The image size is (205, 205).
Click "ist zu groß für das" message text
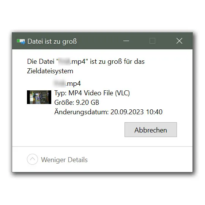pos(117,61)
